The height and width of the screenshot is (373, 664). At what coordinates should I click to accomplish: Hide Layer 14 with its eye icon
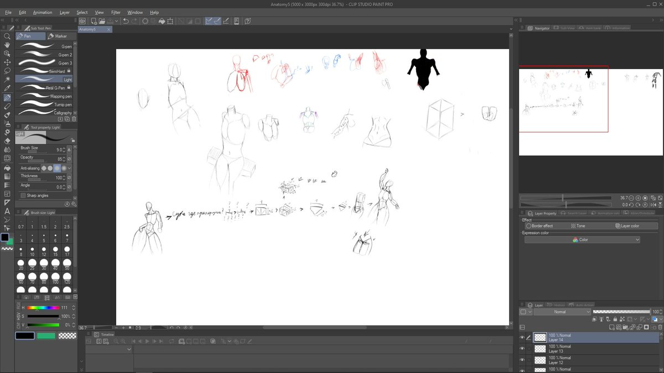coord(522,337)
